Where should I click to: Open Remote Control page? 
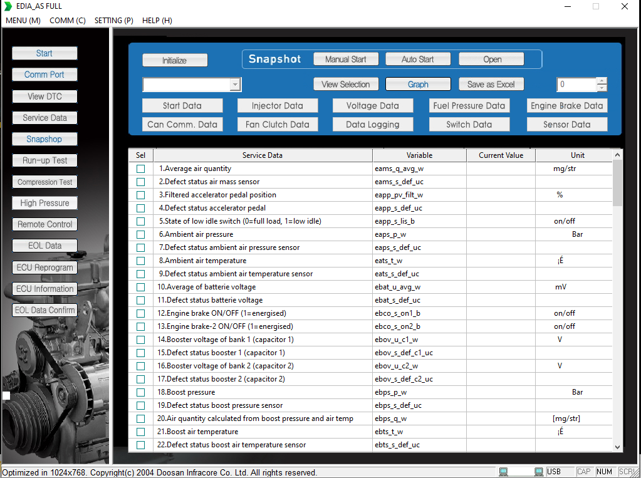[44, 224]
